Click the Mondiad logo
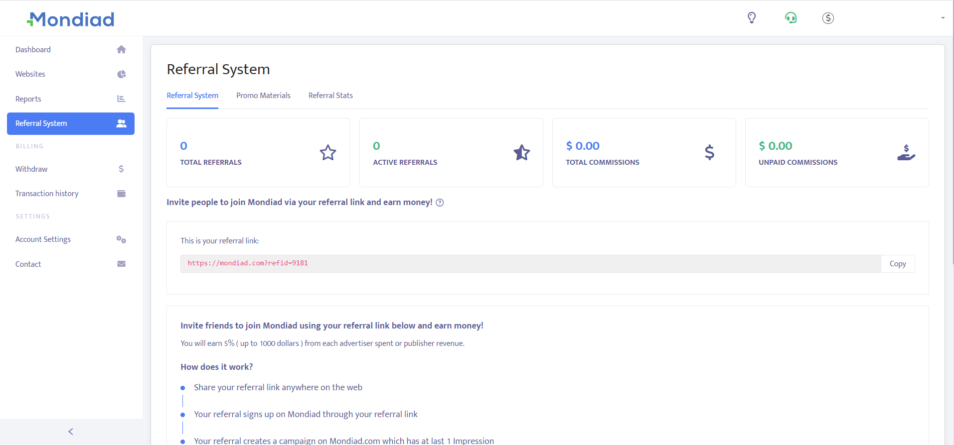 tap(71, 19)
